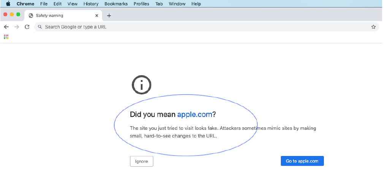Click the text "The site you just tried to visit looks fake"
Viewport: 387px width, 187px height.
coord(174,128)
